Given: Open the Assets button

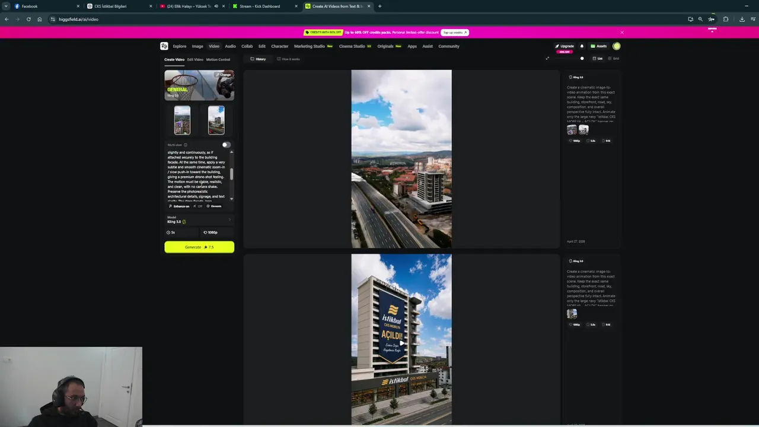Looking at the screenshot, I should click(599, 46).
